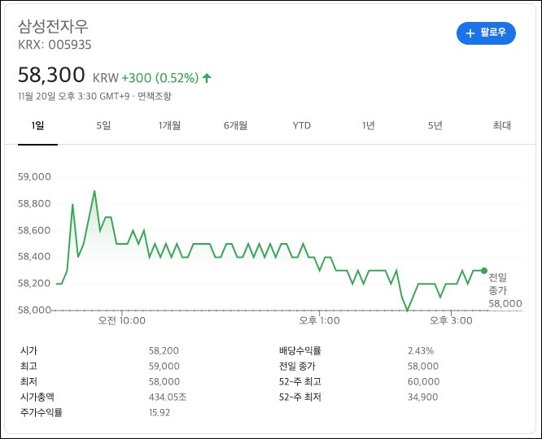Click the 배당수익률 value 2.43%
Screen dimensions: 542x439
(421, 351)
